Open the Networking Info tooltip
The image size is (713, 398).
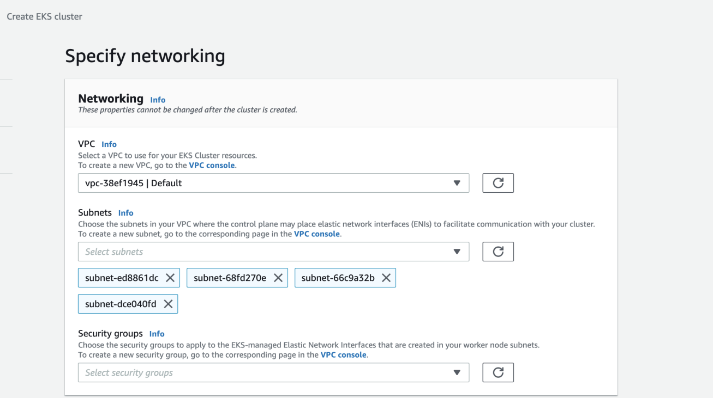(158, 100)
